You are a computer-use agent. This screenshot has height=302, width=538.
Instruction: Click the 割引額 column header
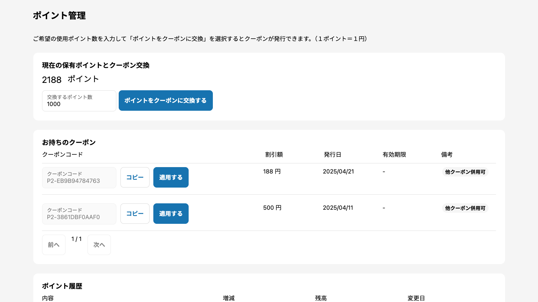274,154
